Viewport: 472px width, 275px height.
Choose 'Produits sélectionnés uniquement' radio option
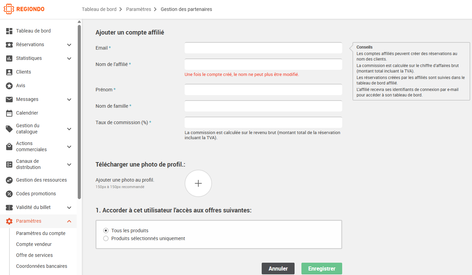(x=106, y=238)
